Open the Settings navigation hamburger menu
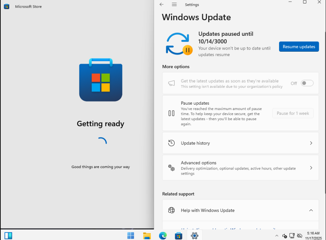Image resolution: width=326 pixels, height=240 pixels. tap(174, 4)
